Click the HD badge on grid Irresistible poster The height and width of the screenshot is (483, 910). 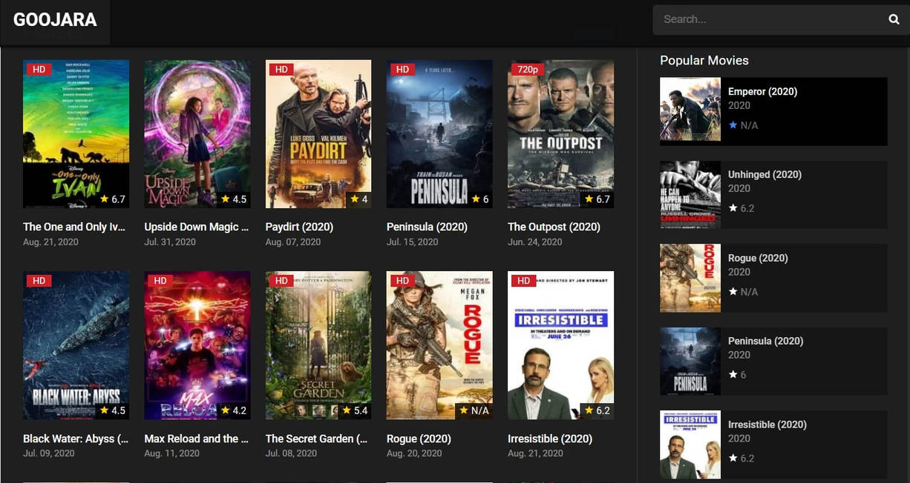[x=523, y=281]
